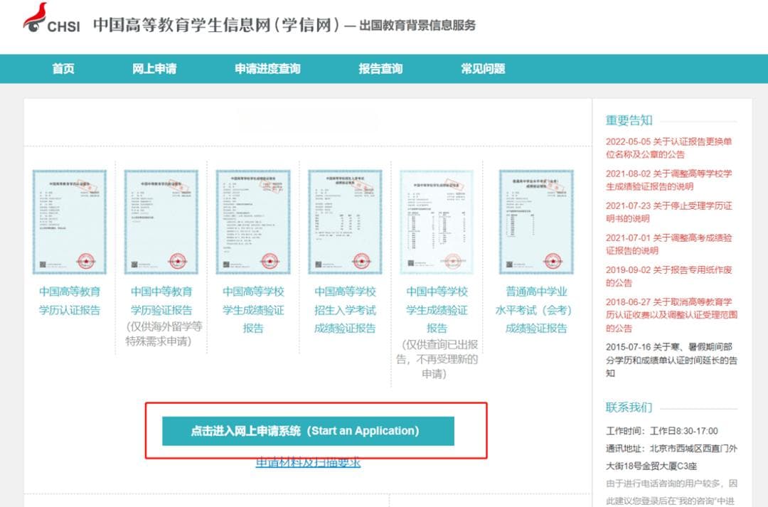The height and width of the screenshot is (507, 768).
Task: Click the 中国中等教育学历验证报告 text link
Action: pyautogui.click(x=161, y=301)
